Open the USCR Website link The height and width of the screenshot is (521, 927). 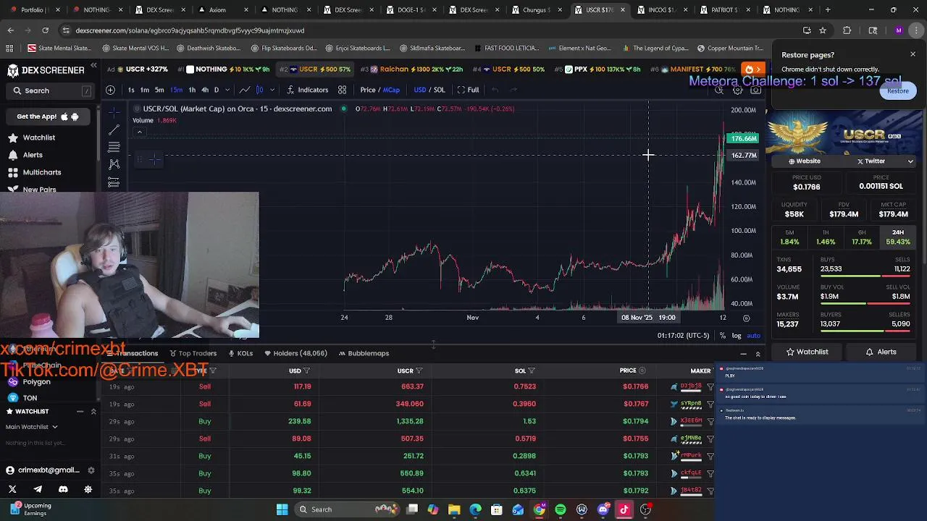click(x=805, y=161)
